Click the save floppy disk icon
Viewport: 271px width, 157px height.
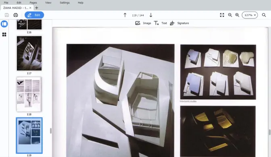[x=7, y=15]
